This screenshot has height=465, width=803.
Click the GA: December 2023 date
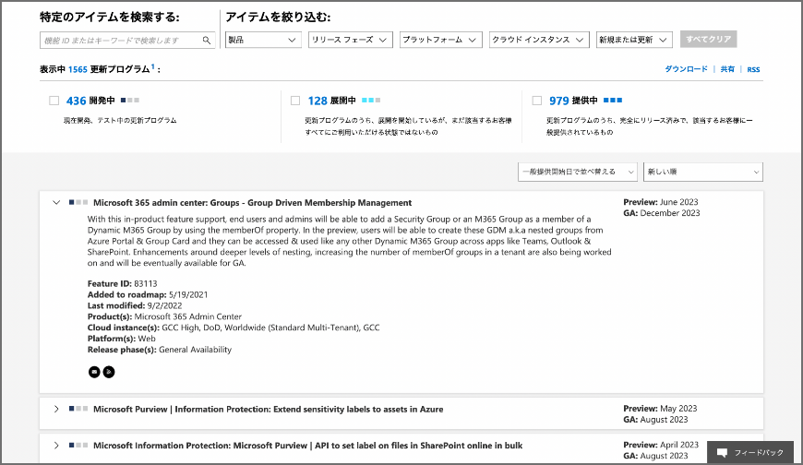(x=662, y=213)
